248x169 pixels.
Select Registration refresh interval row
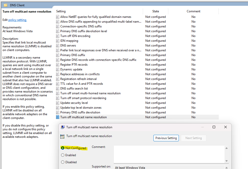coord(137,79)
